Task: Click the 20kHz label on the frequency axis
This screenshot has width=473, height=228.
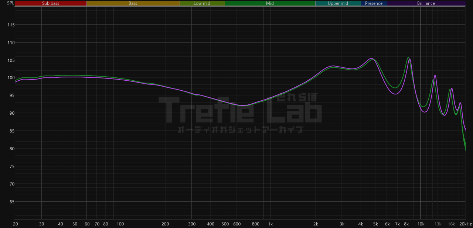Action: pos(465,224)
